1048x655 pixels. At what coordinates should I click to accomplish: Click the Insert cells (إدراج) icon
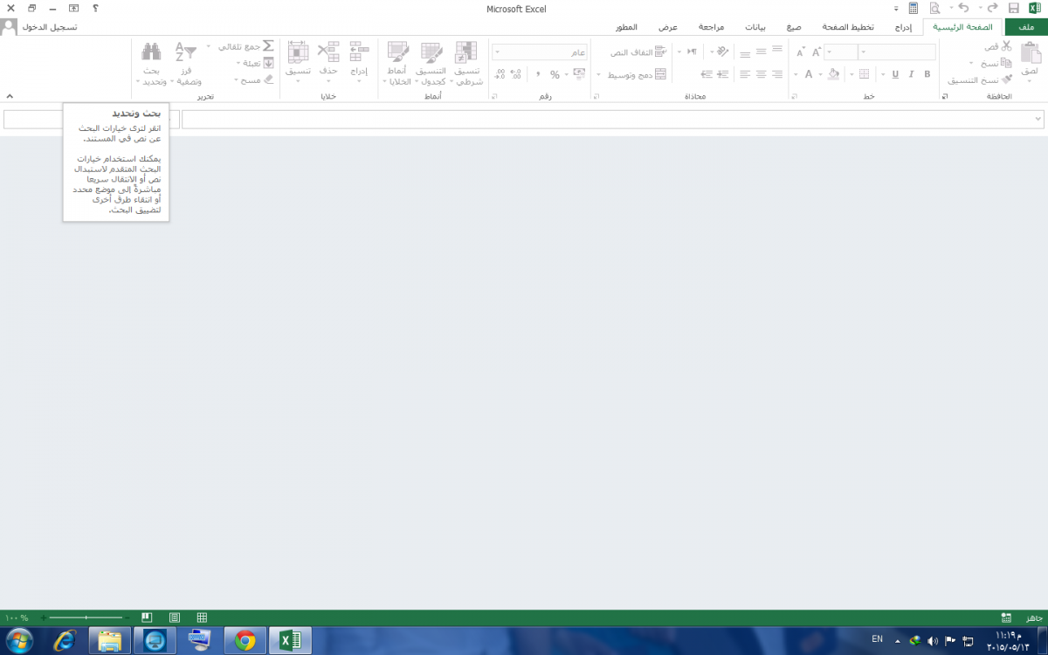(359, 52)
